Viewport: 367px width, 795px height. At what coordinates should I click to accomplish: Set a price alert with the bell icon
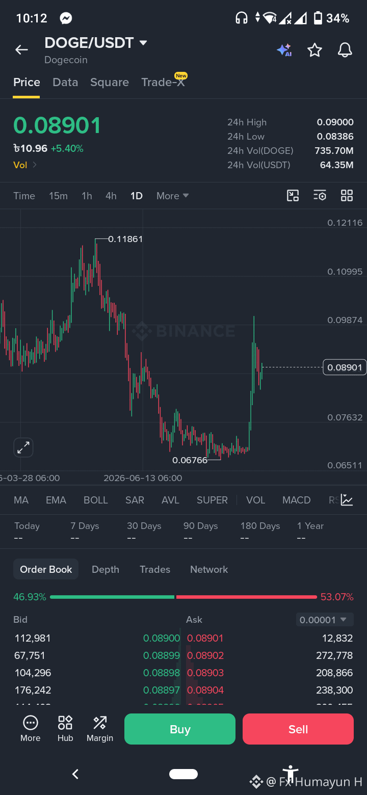coord(345,50)
